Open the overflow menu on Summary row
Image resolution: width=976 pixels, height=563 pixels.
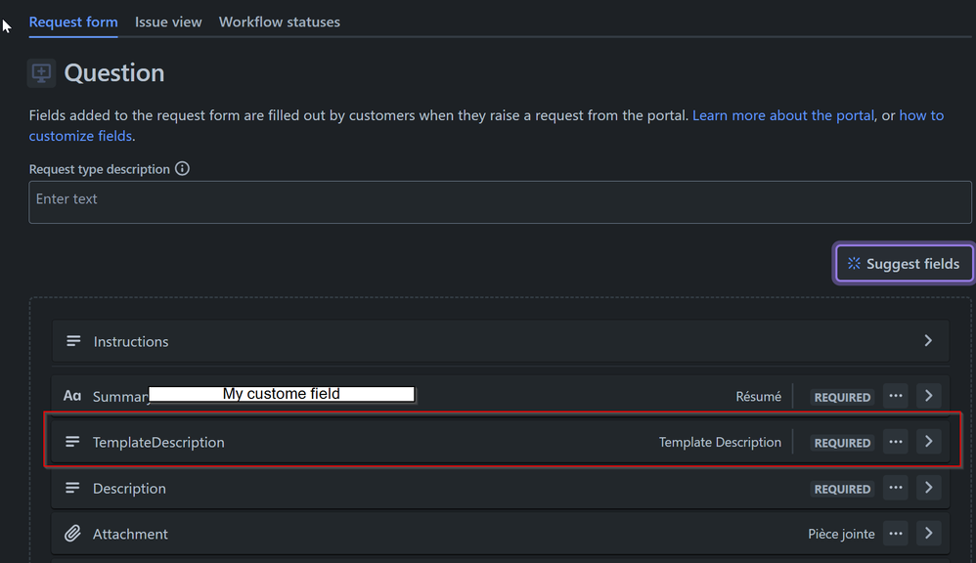coord(896,395)
